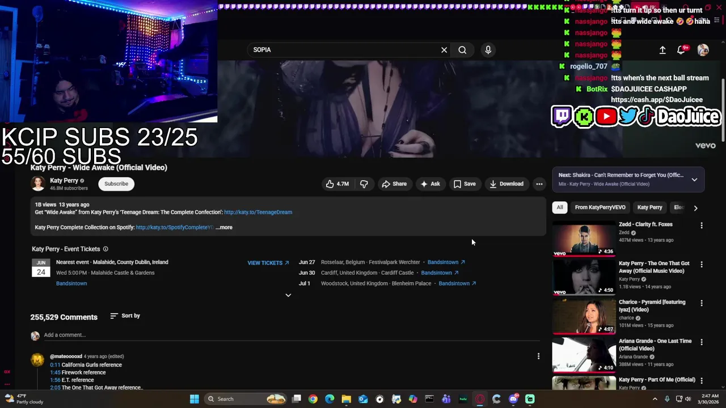Open Bandsintown link for Cardiff Castle

point(440,273)
